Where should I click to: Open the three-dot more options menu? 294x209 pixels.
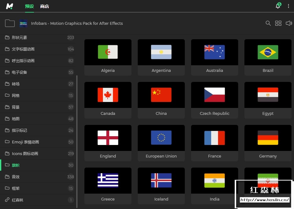[288, 6]
